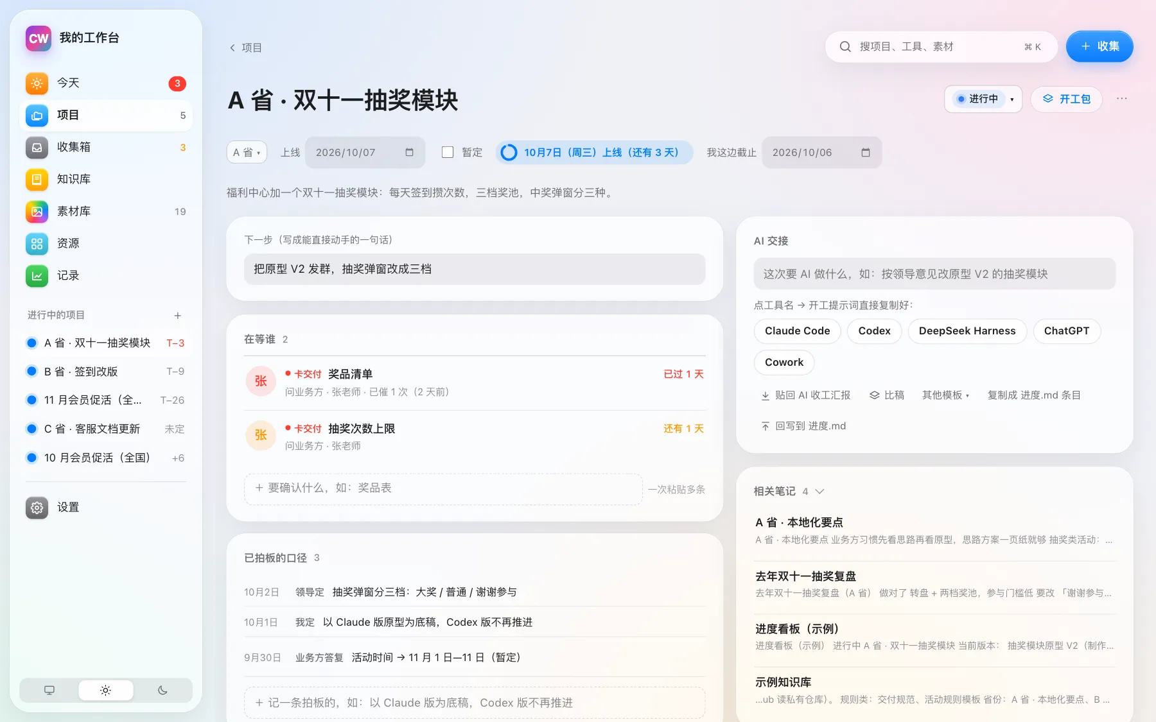Collapse the 相关笔记 section chevron
This screenshot has width=1156, height=722.
point(819,491)
